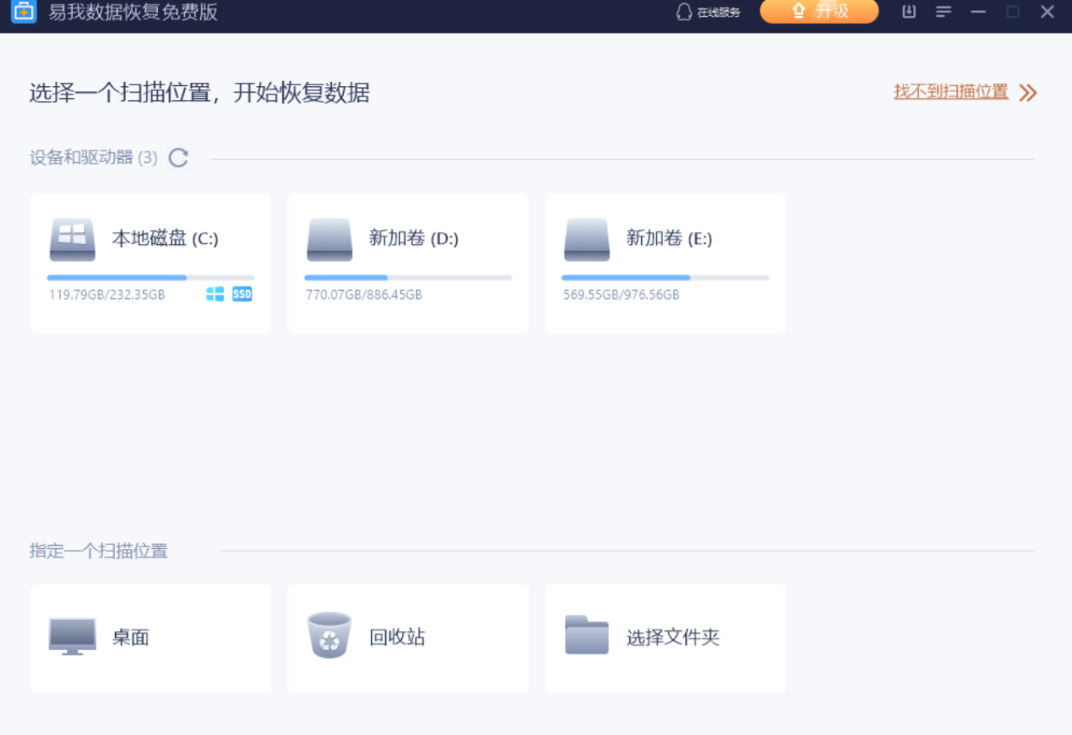Select the 桌面 desktop scan icon
This screenshot has height=735, width=1072.
click(72, 637)
